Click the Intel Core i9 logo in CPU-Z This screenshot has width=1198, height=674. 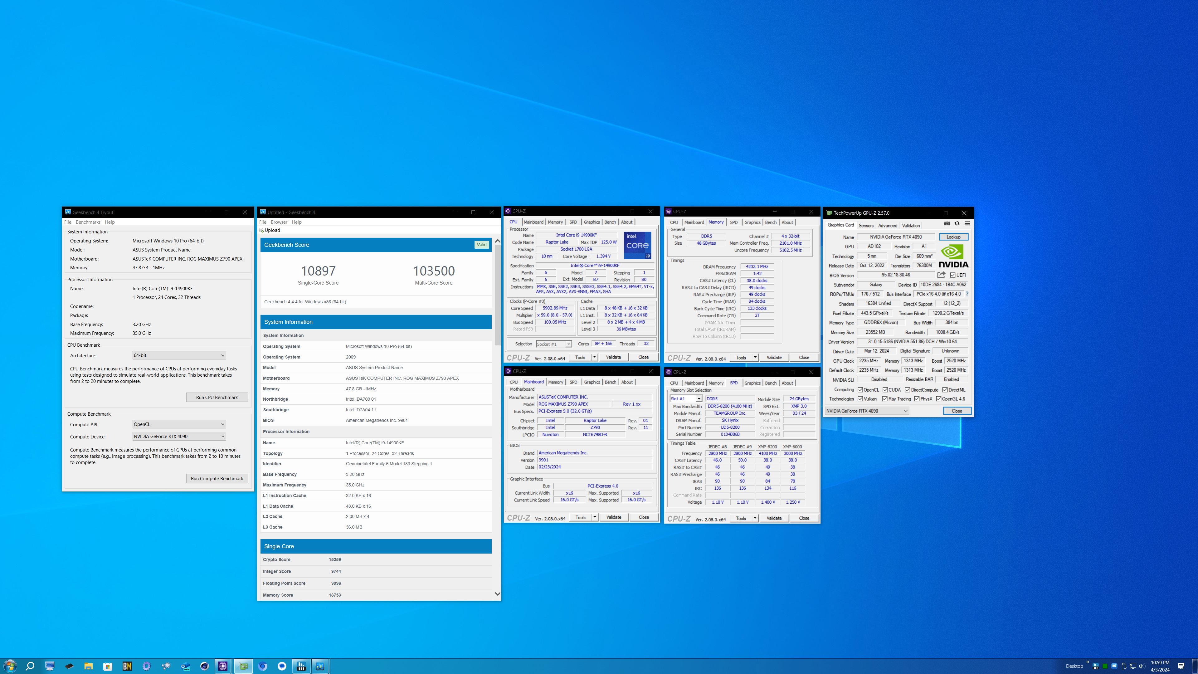pos(638,246)
